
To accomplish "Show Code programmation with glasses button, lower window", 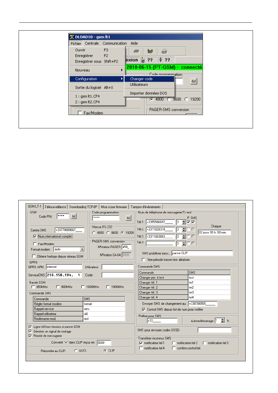I will click(x=128, y=218).
